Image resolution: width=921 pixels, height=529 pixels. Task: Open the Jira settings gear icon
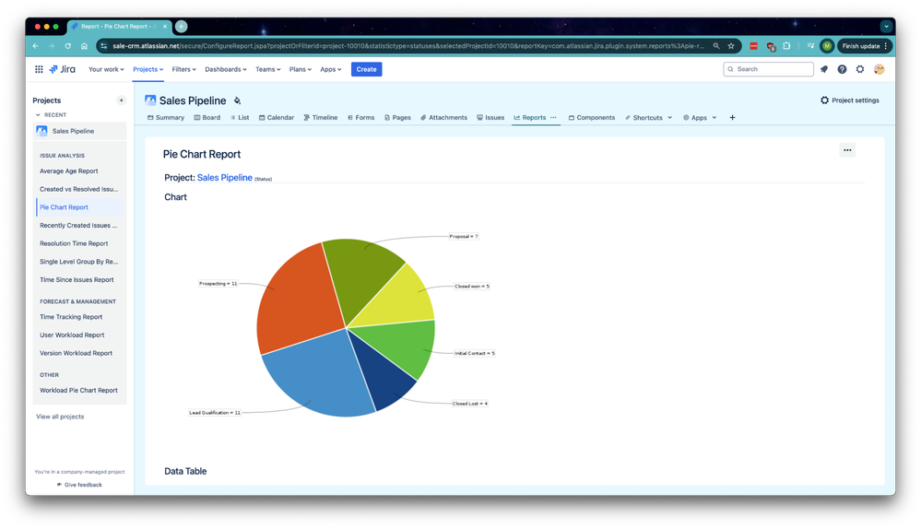pos(860,69)
